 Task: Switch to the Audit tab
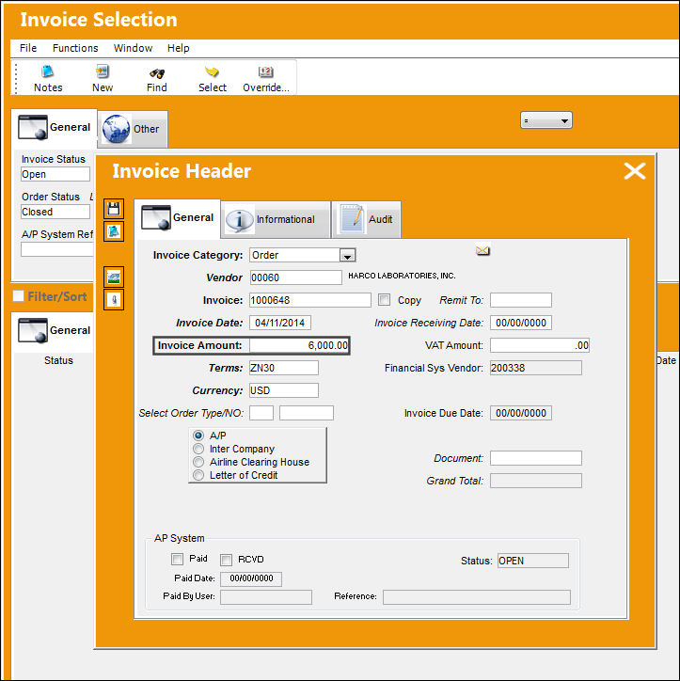[x=367, y=219]
